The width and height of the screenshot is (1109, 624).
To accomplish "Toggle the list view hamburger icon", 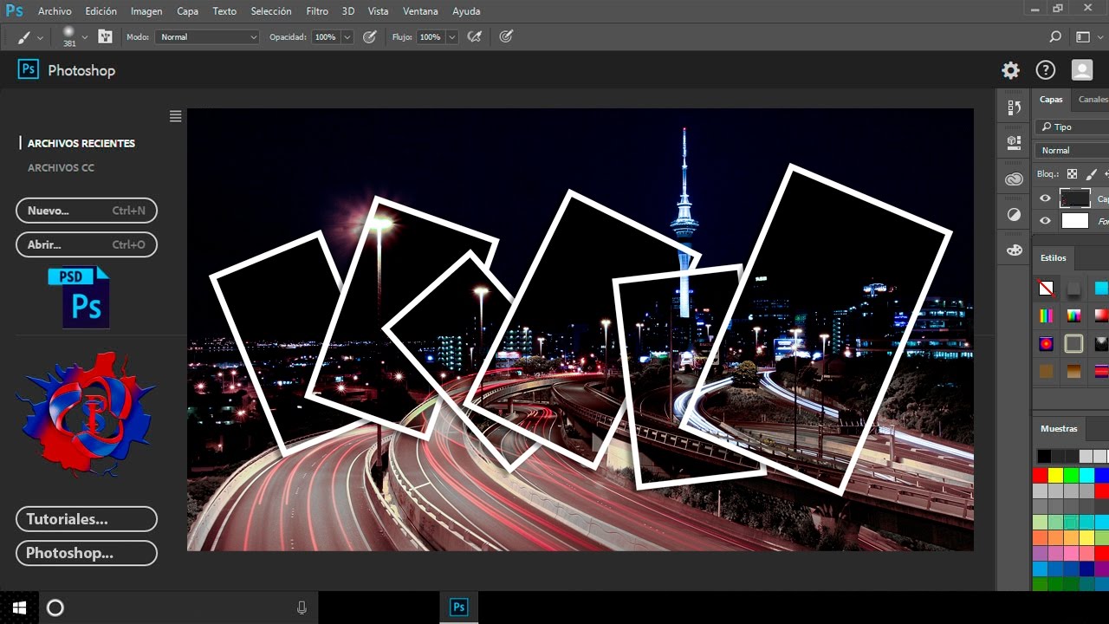I will (175, 116).
